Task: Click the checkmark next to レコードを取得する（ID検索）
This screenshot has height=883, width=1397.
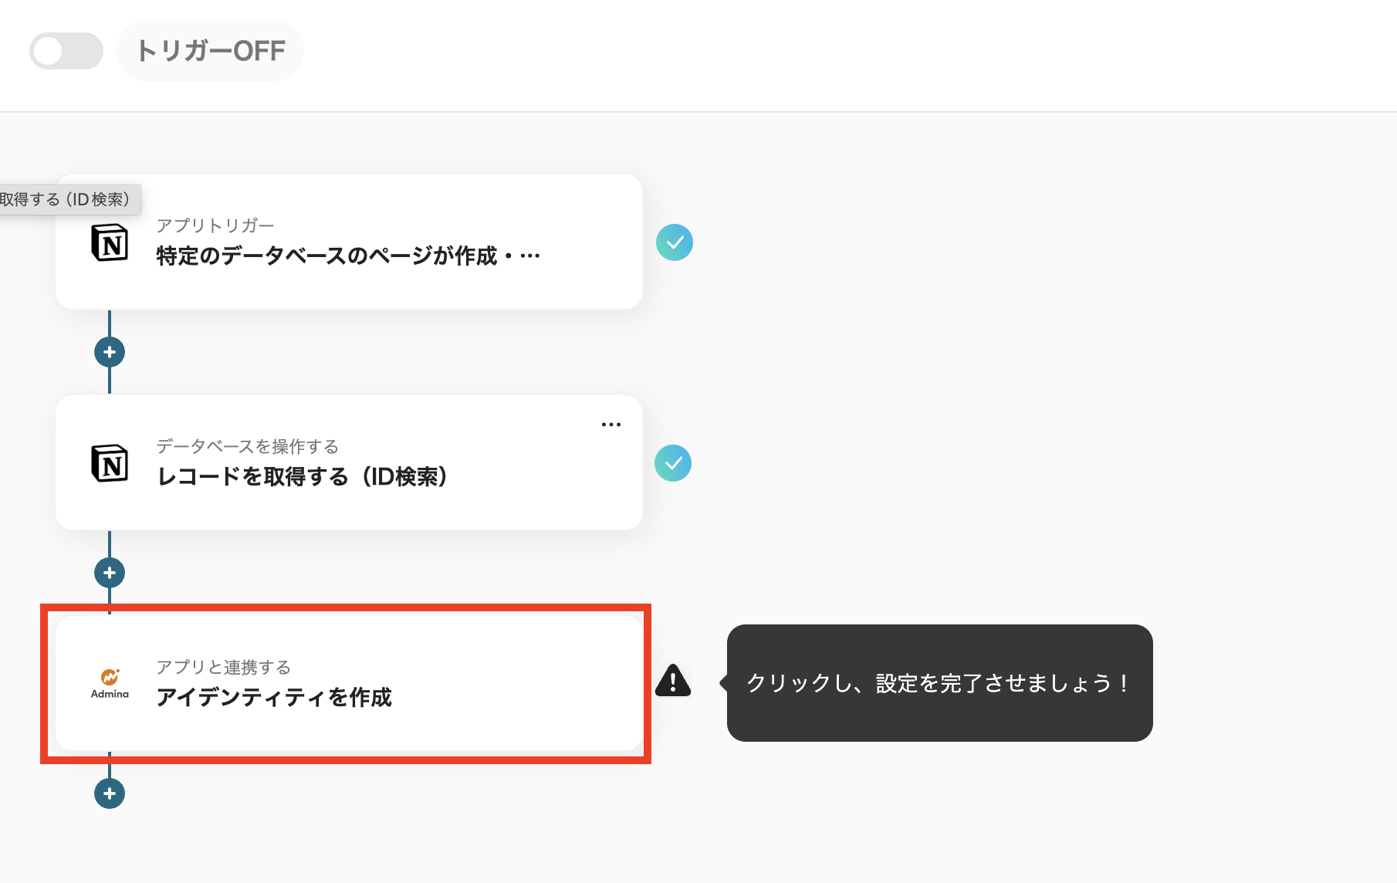Action: pyautogui.click(x=674, y=463)
